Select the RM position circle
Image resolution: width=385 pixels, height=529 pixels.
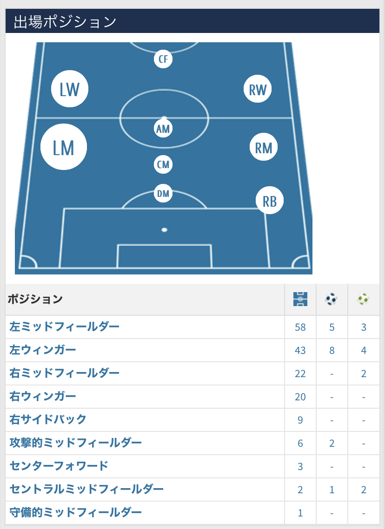click(264, 147)
